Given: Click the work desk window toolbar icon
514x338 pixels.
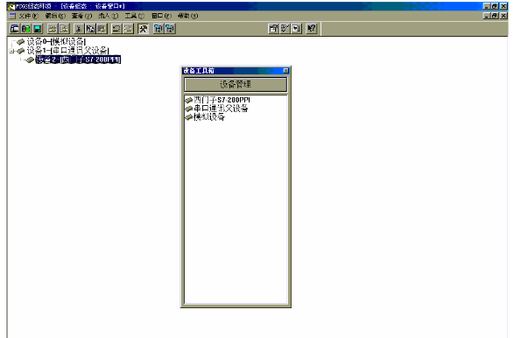Looking at the screenshot, I should tap(15, 29).
